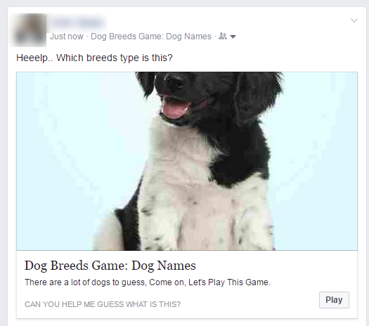Screen dimensions: 369x326
Task: Click the "Just now" timestamp
Action: [67, 37]
